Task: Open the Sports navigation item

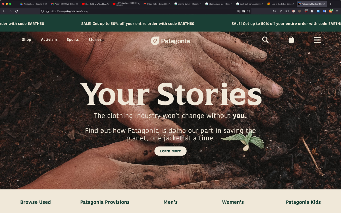Action: click(x=73, y=39)
